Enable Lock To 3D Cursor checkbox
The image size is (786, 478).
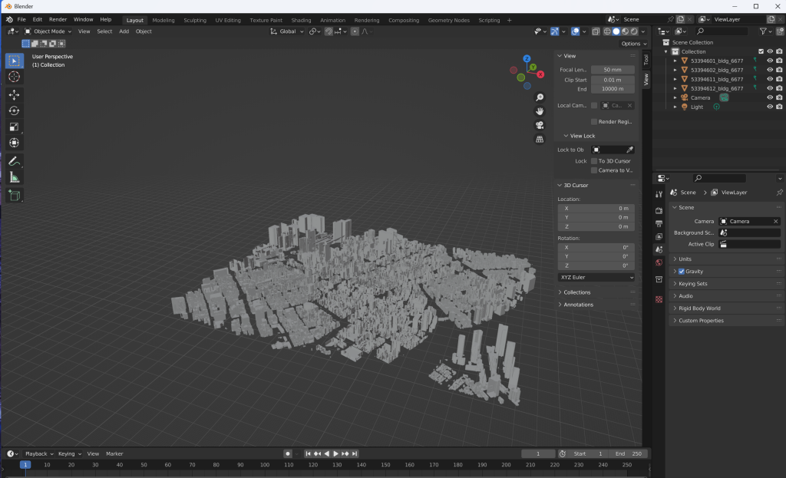pyautogui.click(x=594, y=161)
